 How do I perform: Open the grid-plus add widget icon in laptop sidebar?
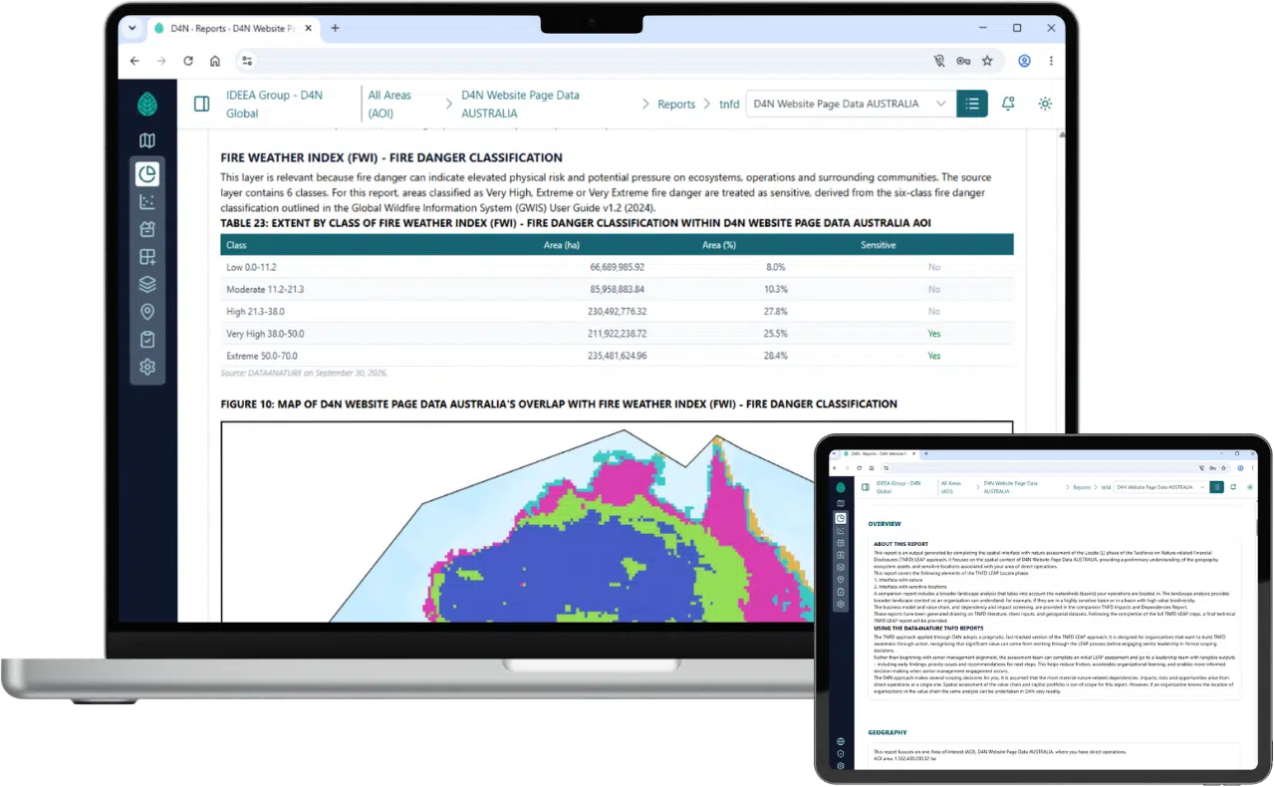pyautogui.click(x=147, y=257)
